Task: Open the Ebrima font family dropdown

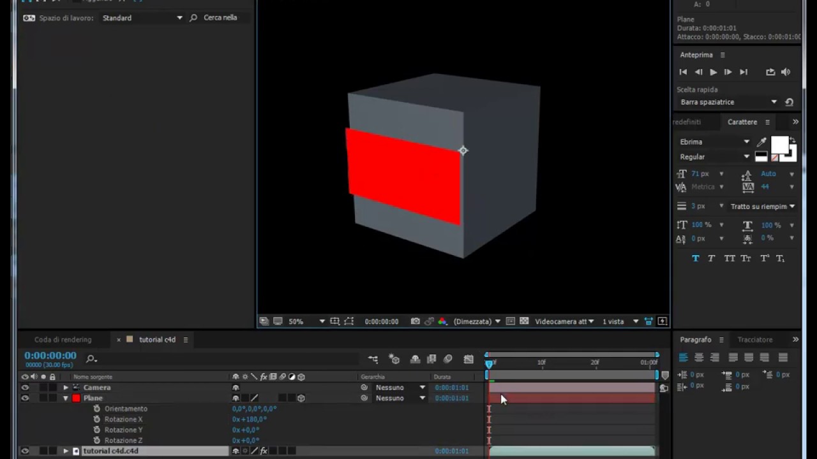Action: click(714, 142)
